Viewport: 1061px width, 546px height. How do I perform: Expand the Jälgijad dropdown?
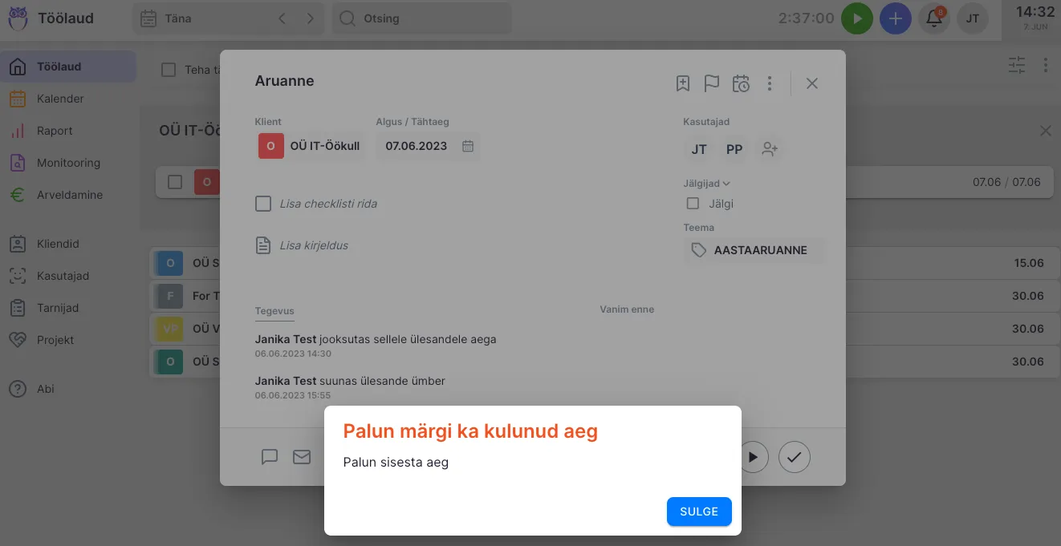[x=706, y=184]
